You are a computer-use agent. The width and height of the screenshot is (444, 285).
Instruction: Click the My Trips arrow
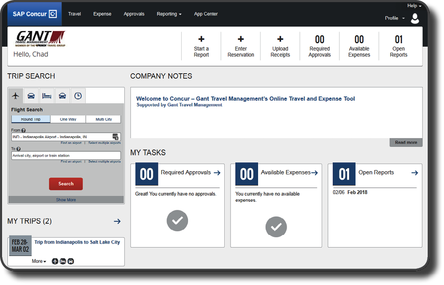click(x=117, y=221)
